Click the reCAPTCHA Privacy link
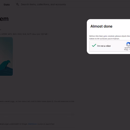Image resolution: width=130 pixels, height=130 pixels. pos(126,50)
